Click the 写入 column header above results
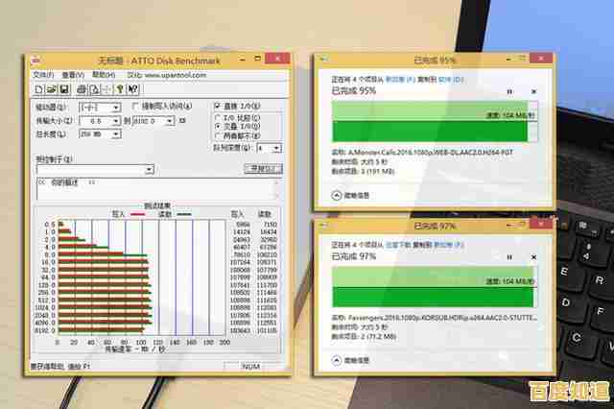This screenshot has height=409, width=614. tap(237, 214)
